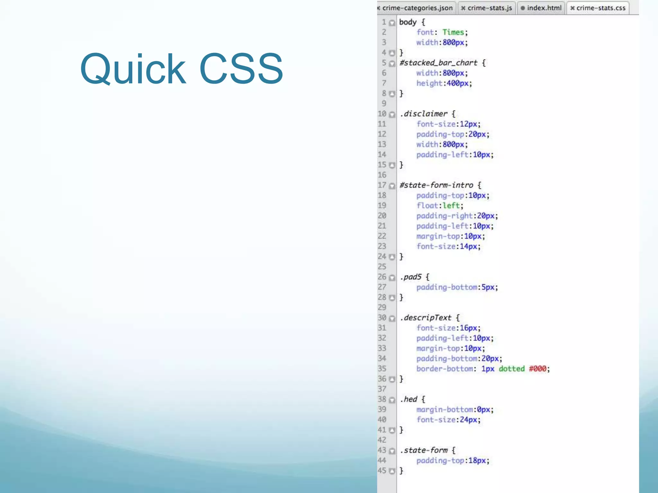Click line number 16 in the gutter
658x493 pixels.
[x=382, y=175]
